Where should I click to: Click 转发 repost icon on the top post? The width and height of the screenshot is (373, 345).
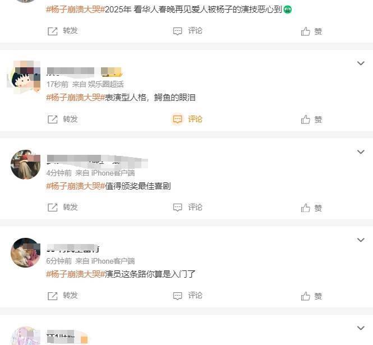point(53,31)
